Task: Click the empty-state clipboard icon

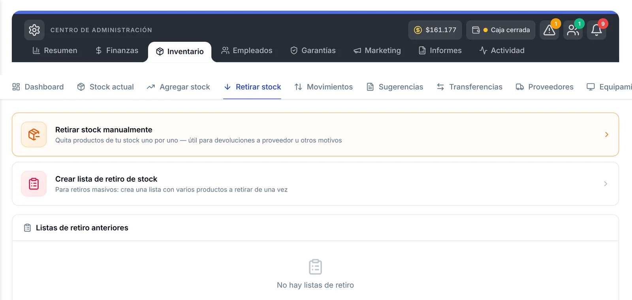Action: coord(316,267)
